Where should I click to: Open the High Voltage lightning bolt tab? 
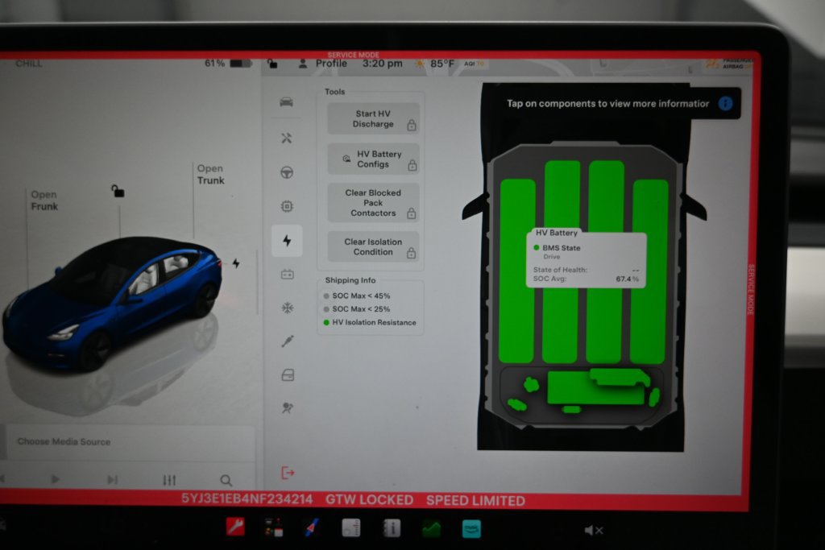(287, 241)
